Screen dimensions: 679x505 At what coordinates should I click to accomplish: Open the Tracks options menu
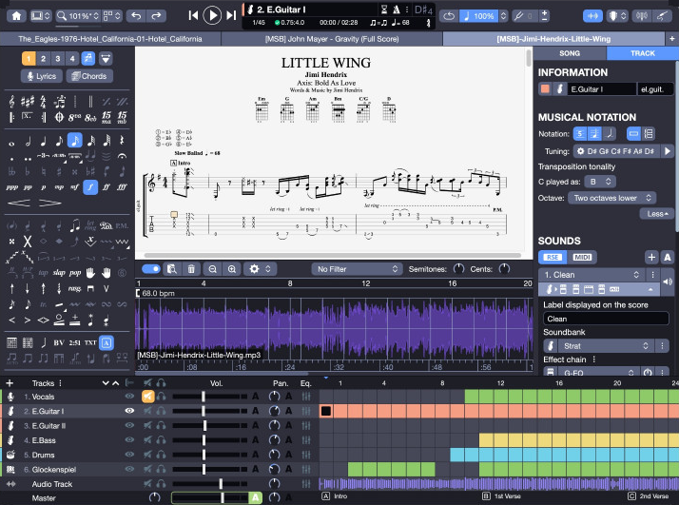60,383
